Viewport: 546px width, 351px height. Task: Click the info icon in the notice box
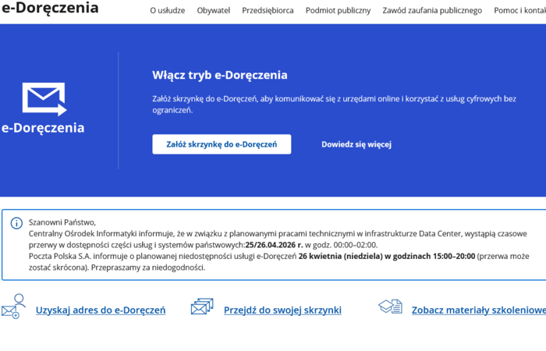16,223
